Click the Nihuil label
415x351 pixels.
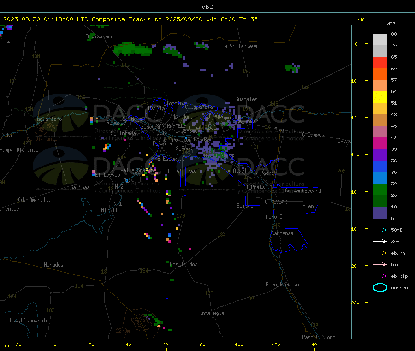(109, 210)
